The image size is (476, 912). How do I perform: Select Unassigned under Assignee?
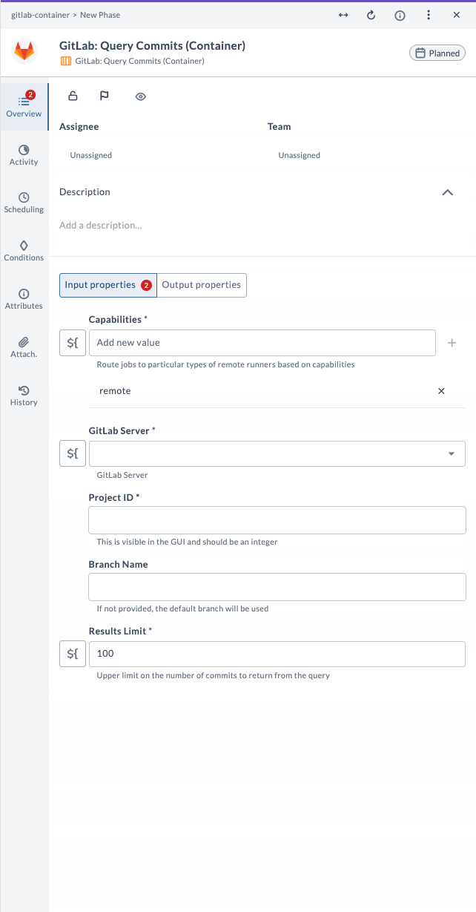[91, 155]
